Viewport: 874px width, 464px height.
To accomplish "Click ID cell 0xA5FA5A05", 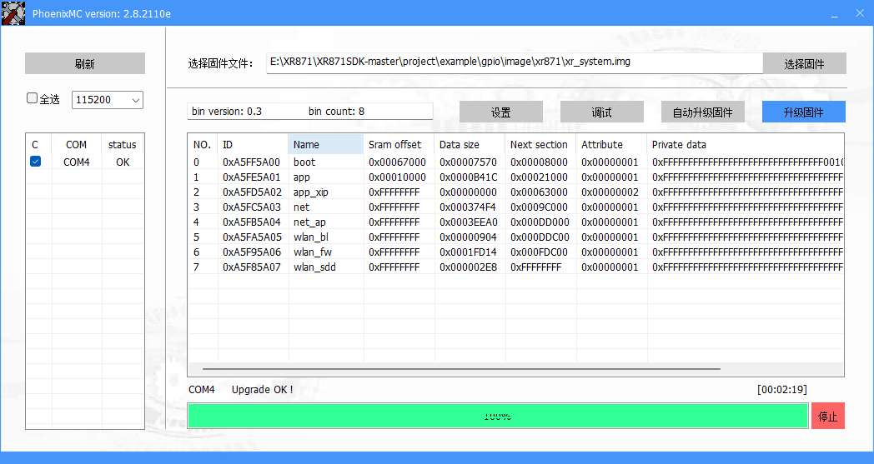I will tap(252, 237).
